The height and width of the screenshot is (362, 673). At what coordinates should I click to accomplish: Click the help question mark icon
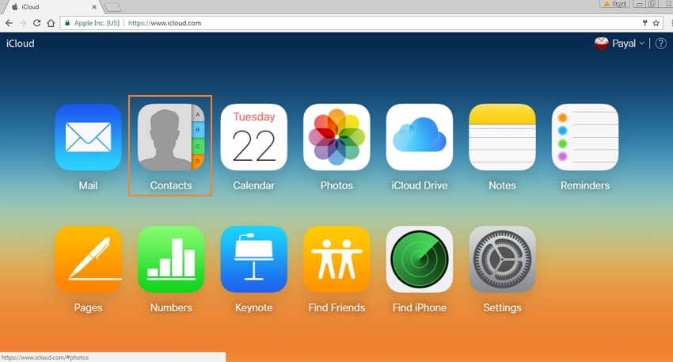(x=661, y=44)
